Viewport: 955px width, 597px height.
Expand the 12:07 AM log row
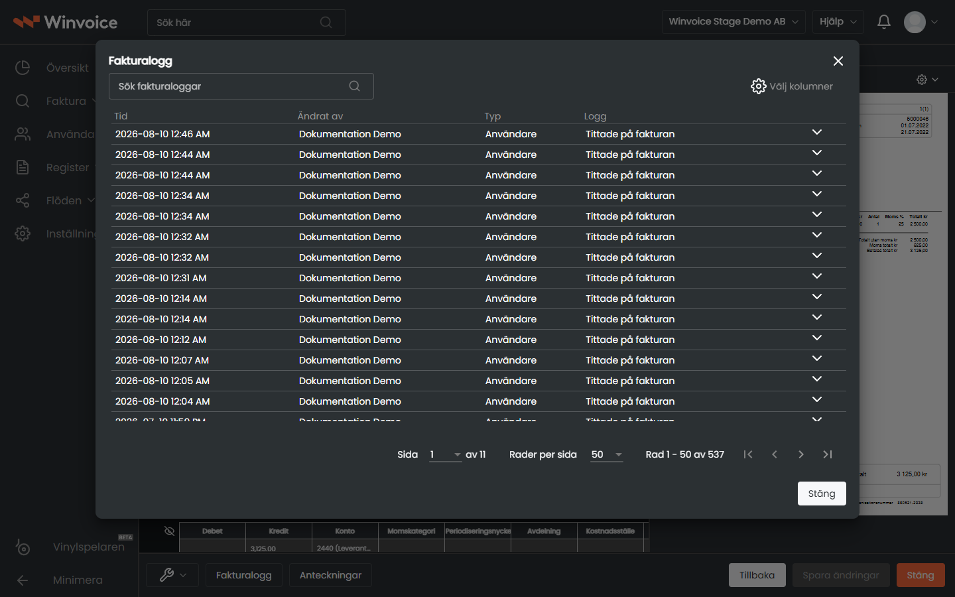(817, 359)
